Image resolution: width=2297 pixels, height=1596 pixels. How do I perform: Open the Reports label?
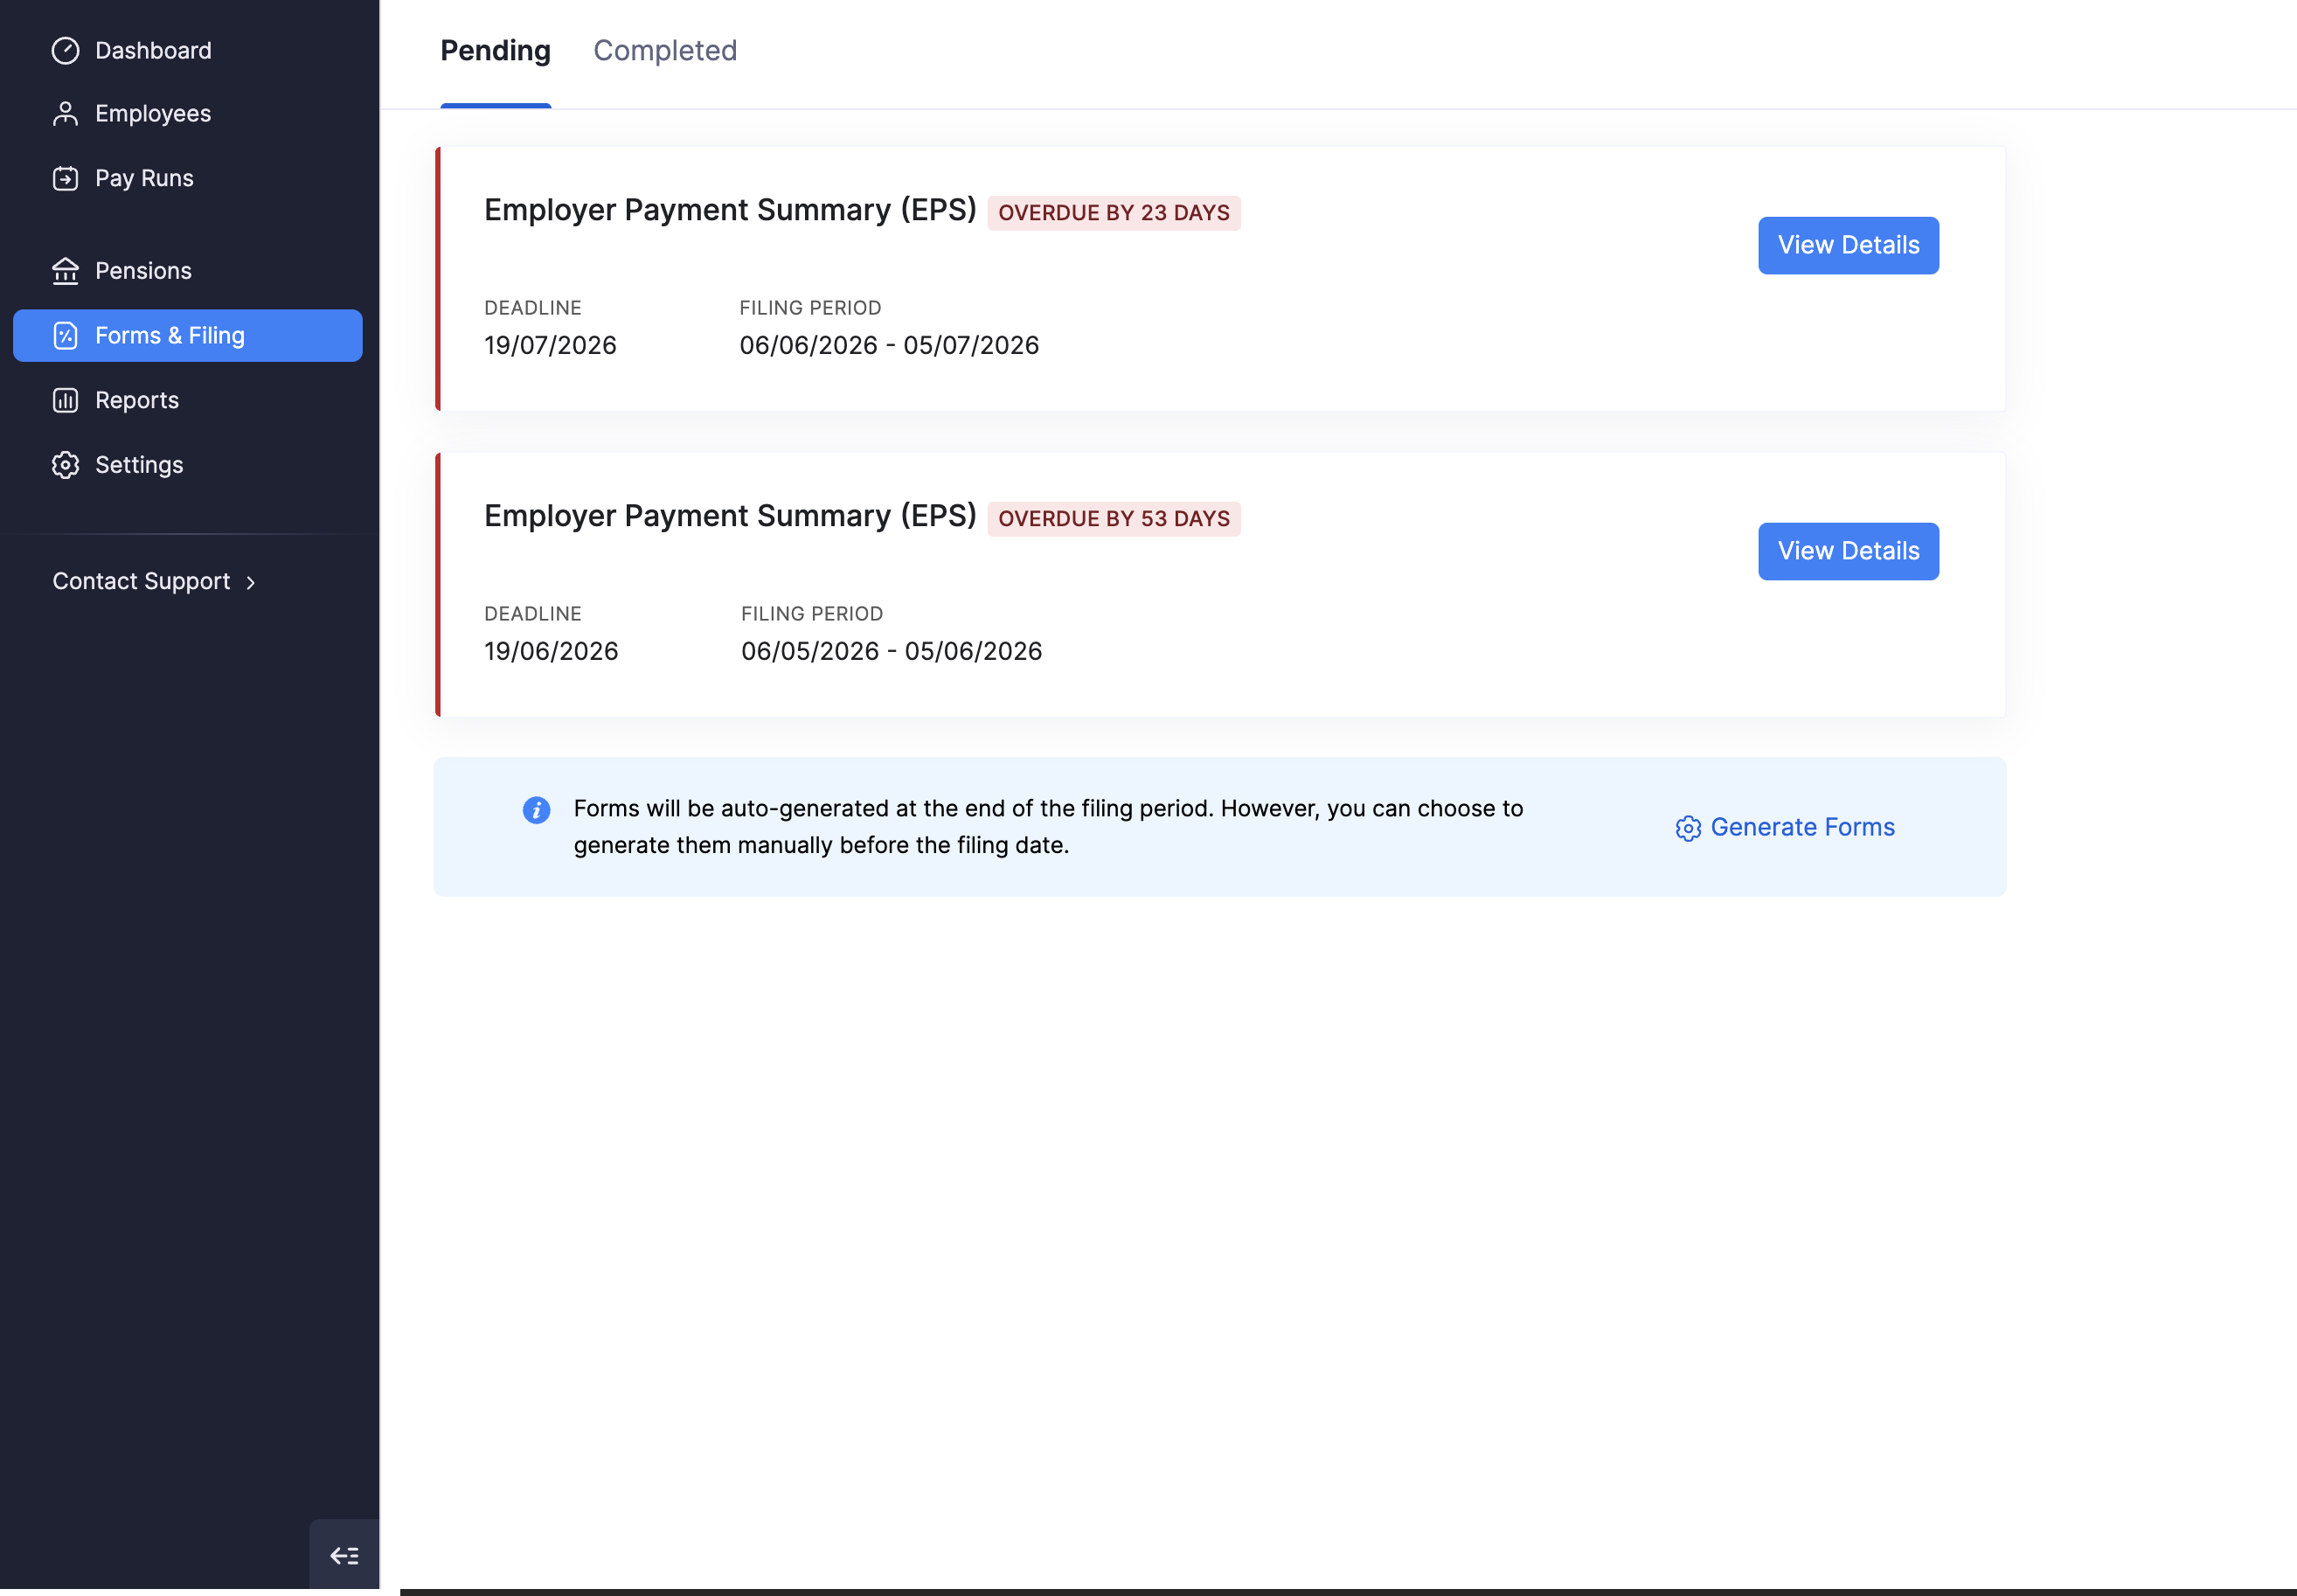click(137, 400)
